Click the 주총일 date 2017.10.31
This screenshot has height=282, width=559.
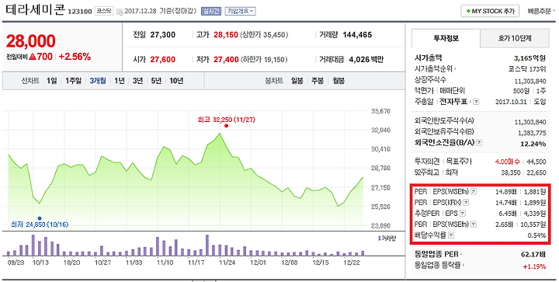[x=511, y=102]
